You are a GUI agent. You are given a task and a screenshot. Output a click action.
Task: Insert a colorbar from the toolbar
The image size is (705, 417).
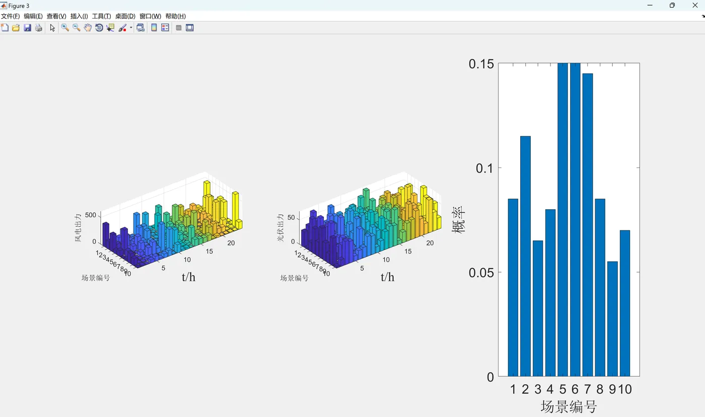click(x=154, y=28)
